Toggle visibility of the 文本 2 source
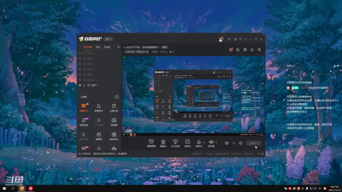This screenshot has width=342, height=192. point(80,53)
